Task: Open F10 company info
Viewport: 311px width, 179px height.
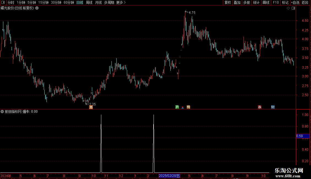Action: point(276,2)
